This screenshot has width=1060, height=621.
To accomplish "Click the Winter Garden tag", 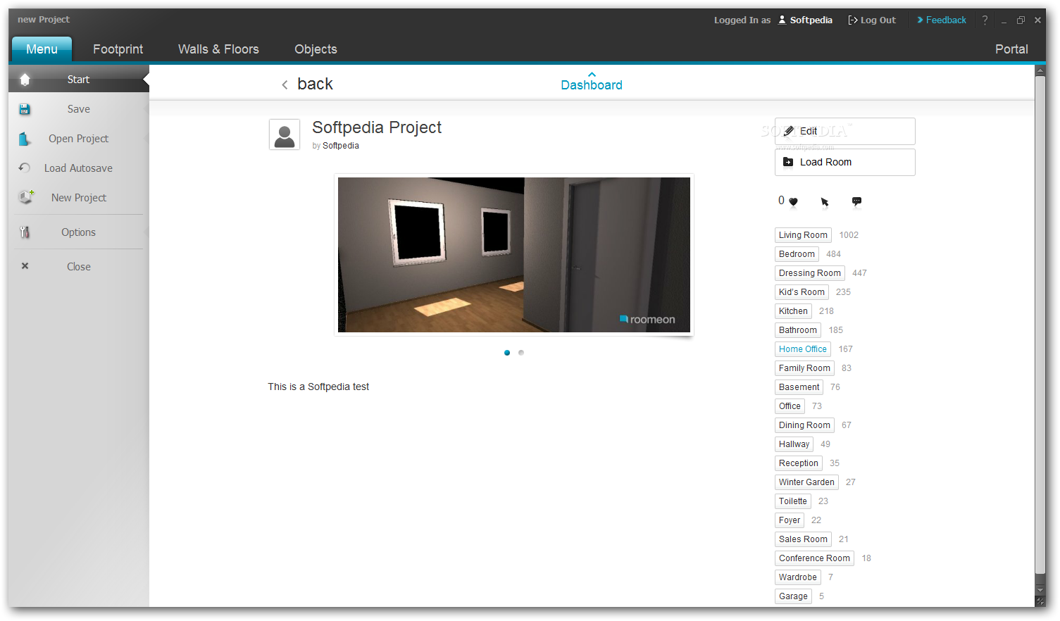I will [806, 482].
